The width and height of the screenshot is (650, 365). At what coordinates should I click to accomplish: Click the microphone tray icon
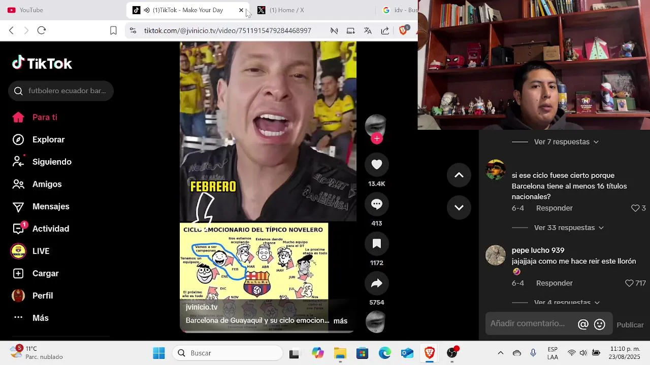coord(533,353)
